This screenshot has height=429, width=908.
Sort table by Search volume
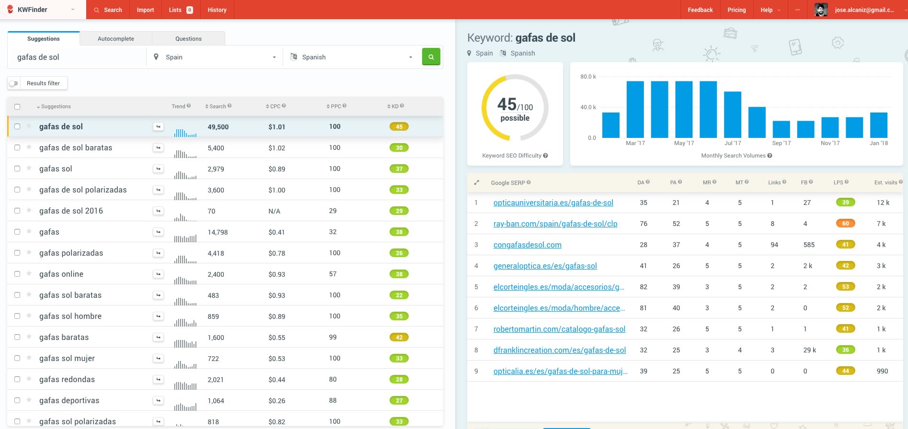click(x=215, y=106)
